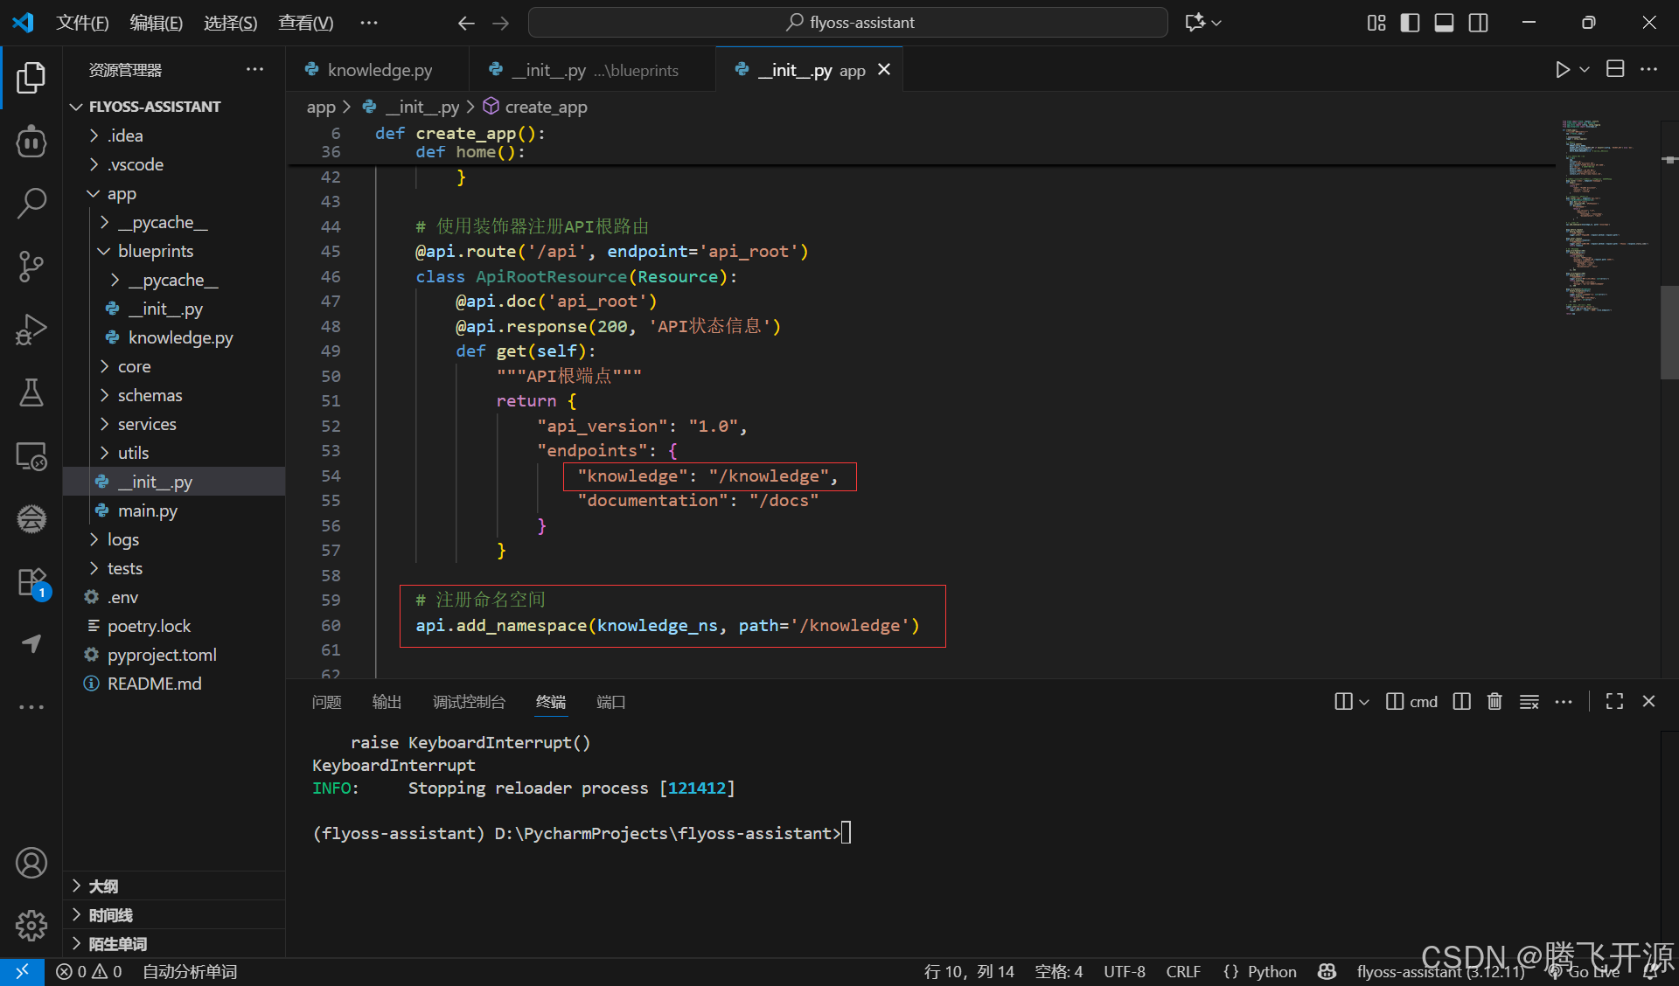Click the flyoss-assistant command center search box

pyautogui.click(x=848, y=23)
